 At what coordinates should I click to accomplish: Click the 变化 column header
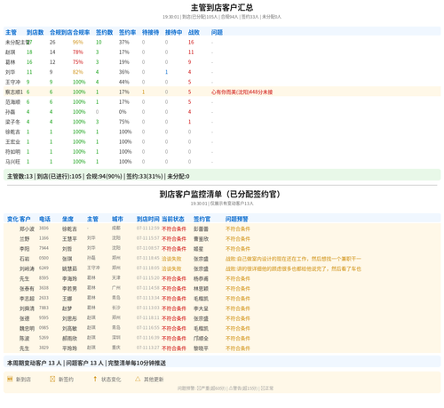pos(12,219)
